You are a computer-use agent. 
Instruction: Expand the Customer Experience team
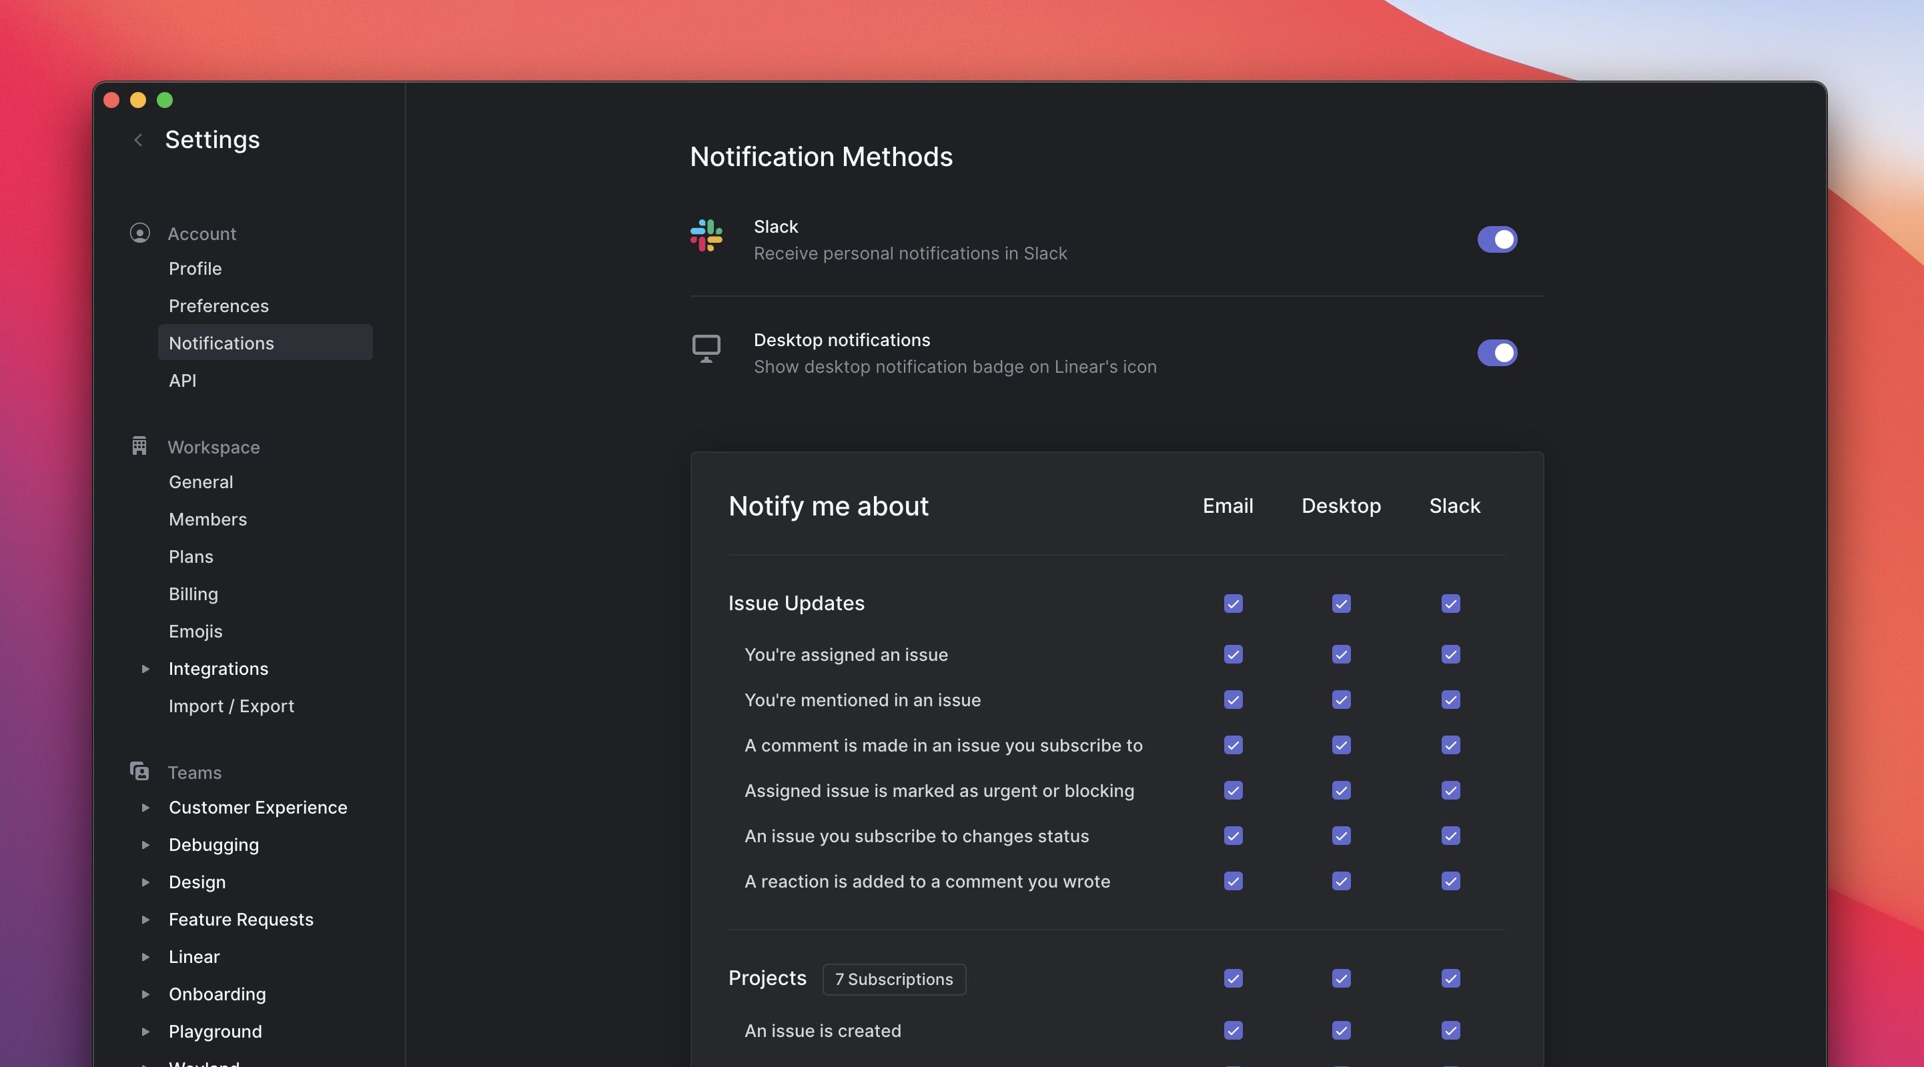pyautogui.click(x=145, y=808)
